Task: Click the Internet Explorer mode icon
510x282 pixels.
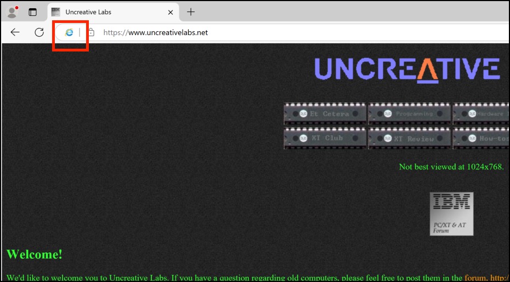Action: [x=69, y=32]
